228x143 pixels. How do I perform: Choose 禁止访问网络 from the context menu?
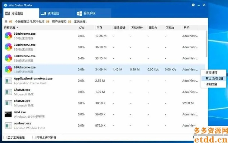point(214,78)
